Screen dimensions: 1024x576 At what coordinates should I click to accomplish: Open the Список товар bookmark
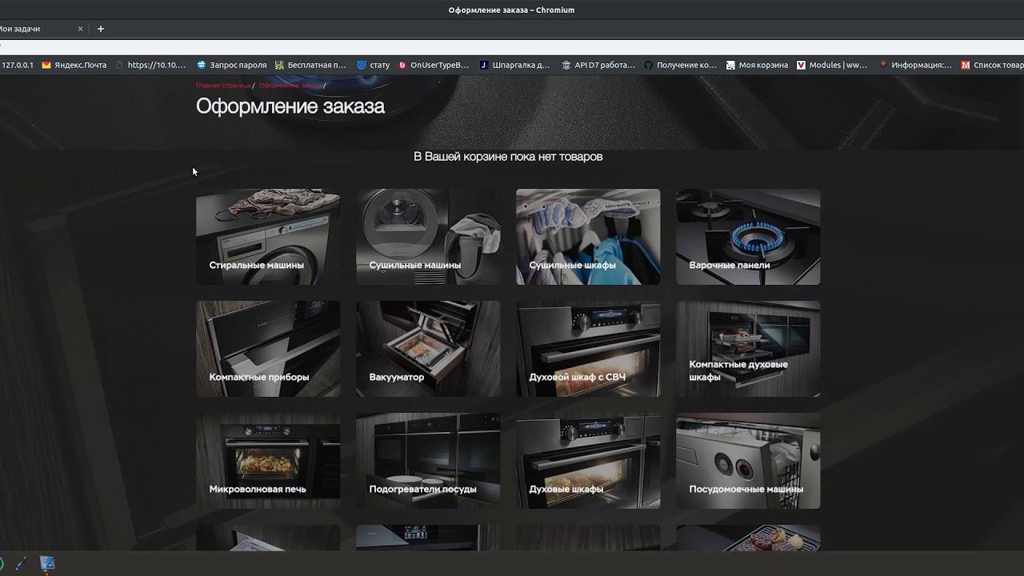(x=992, y=65)
